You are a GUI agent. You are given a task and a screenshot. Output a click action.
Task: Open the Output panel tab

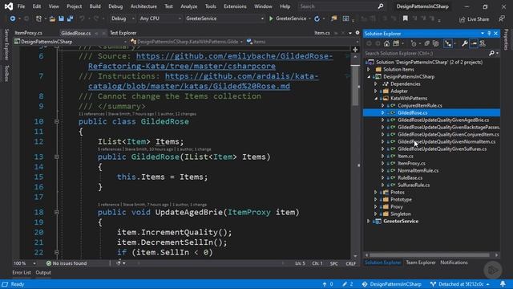point(43,272)
